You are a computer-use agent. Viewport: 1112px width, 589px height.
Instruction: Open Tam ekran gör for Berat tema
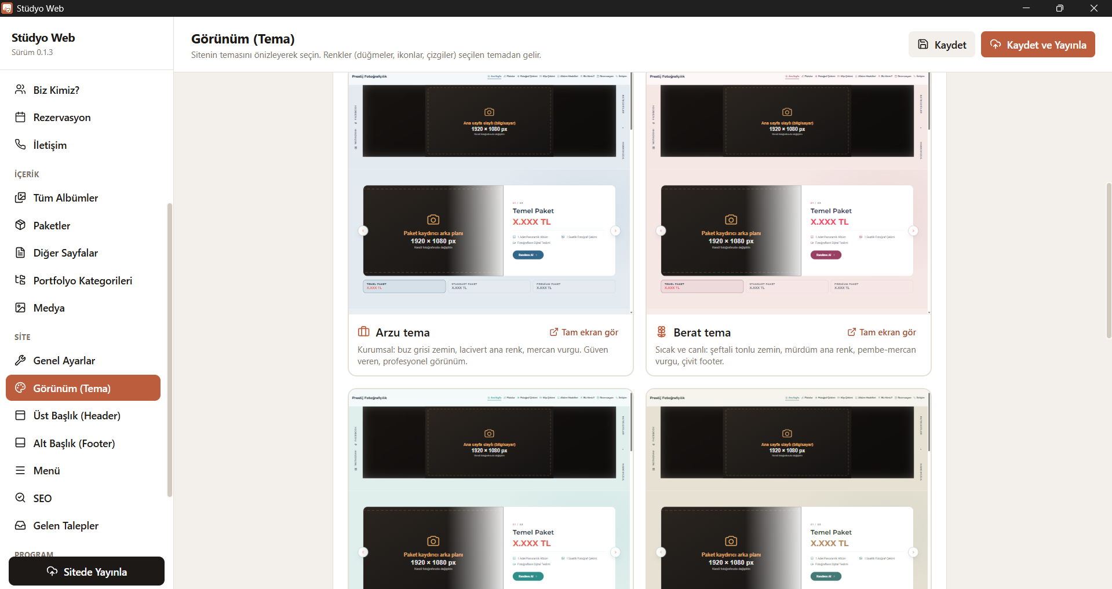(882, 332)
